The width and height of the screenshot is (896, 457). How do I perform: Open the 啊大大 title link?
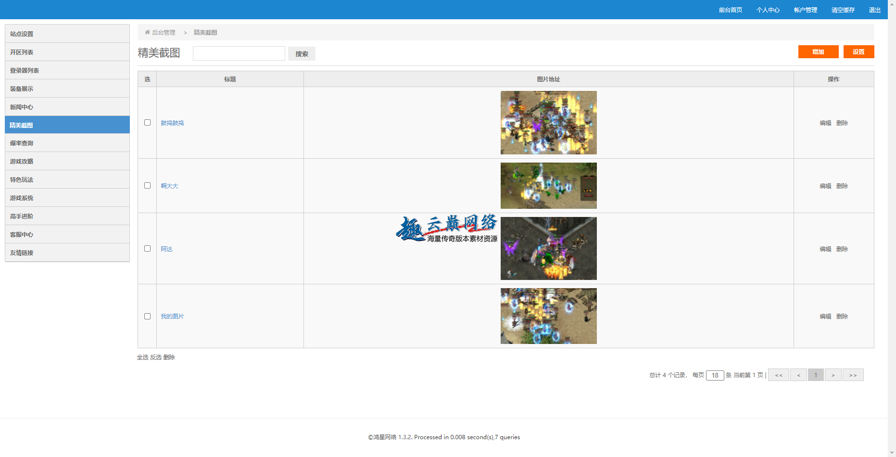[169, 186]
